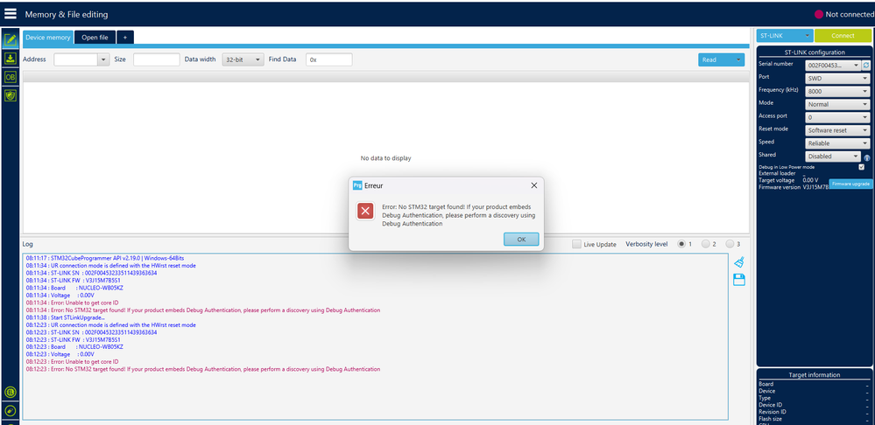This screenshot has height=425, width=875.
Task: Select 08:12:23 'Board : NUCLEO-WB05KZ' log line
Action: 74,346
